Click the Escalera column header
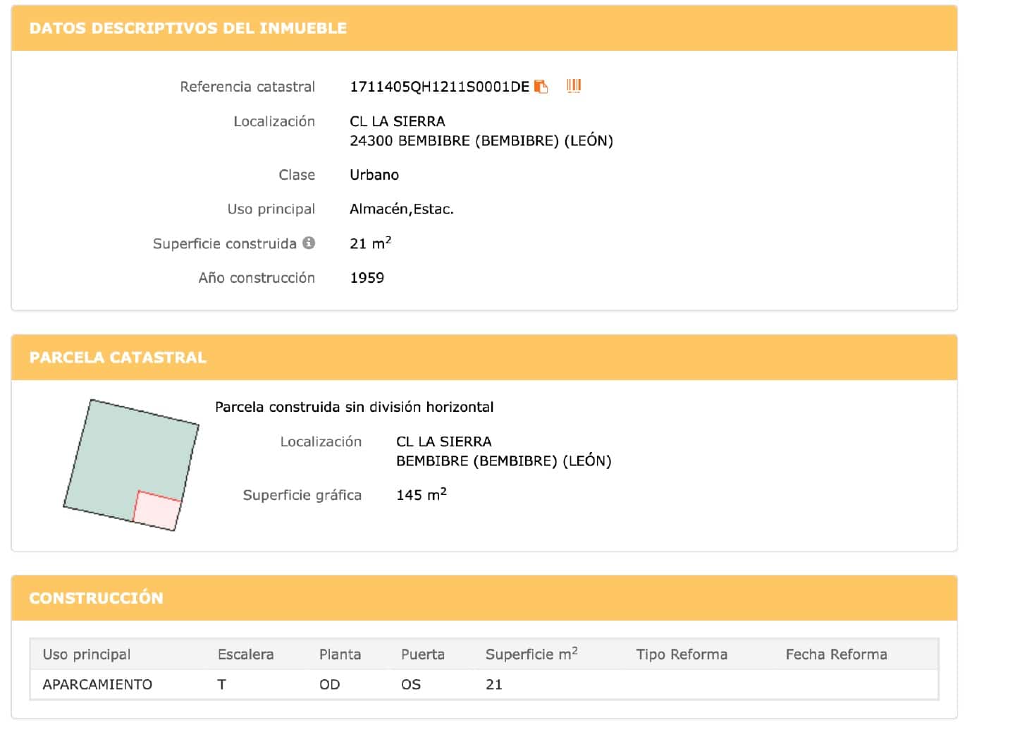This screenshot has height=744, width=1015. click(x=245, y=654)
